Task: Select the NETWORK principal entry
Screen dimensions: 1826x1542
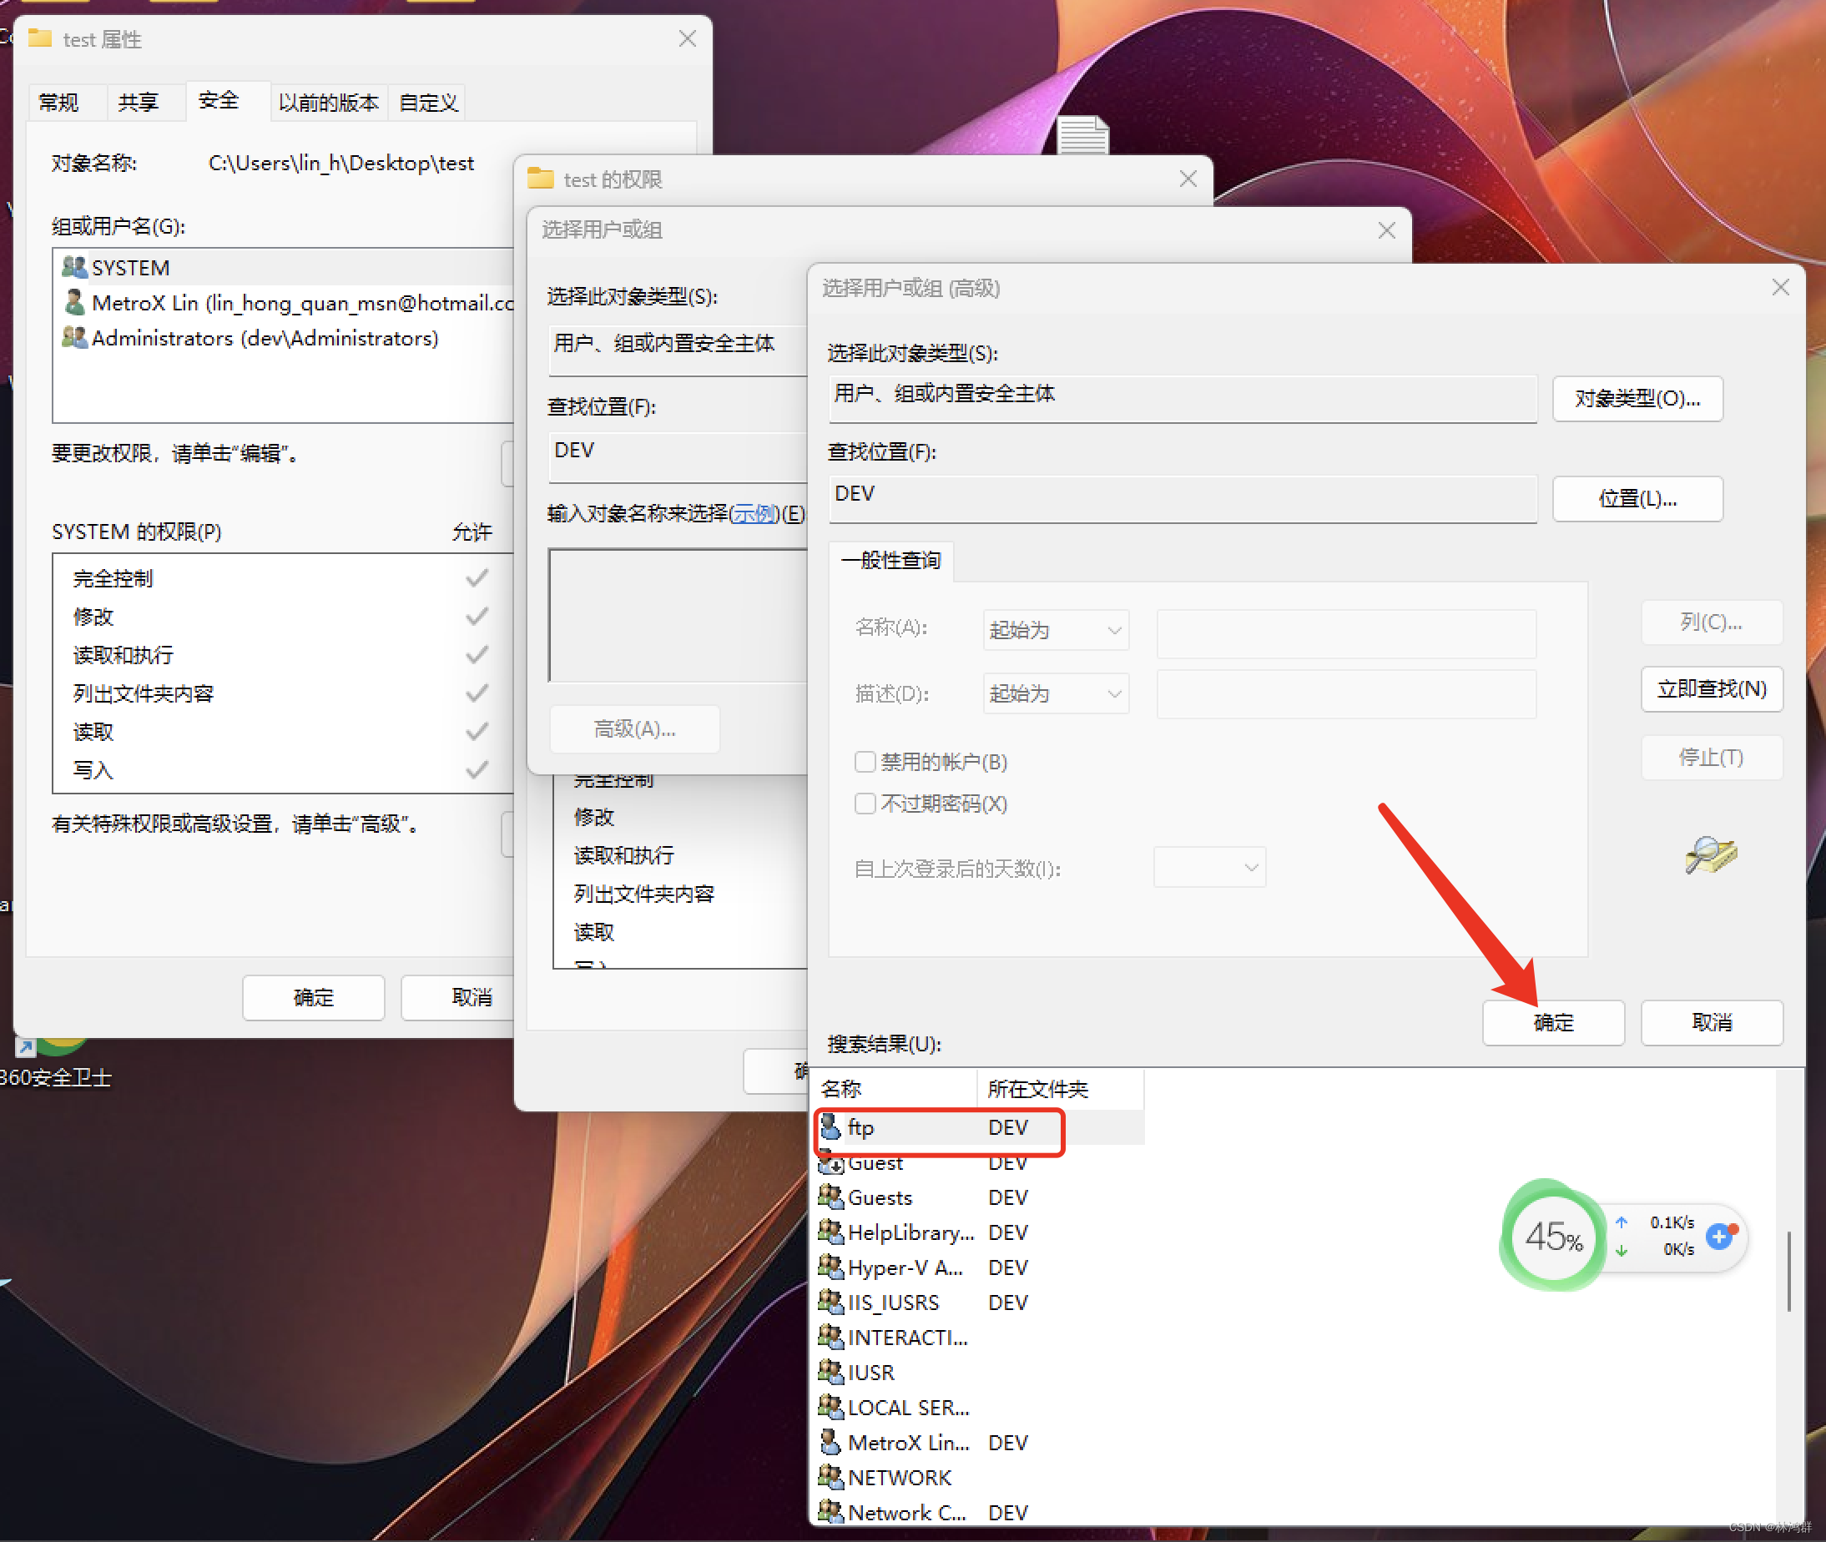Action: tap(899, 1477)
